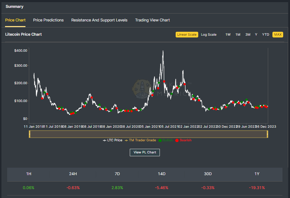The image size is (290, 198).
Task: Click the red Bearish legend dot
Action: [177, 140]
